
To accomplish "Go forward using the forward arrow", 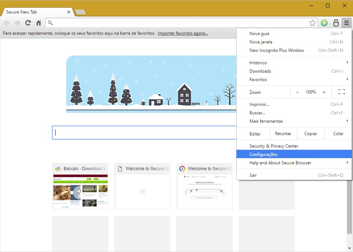I will 17,23.
